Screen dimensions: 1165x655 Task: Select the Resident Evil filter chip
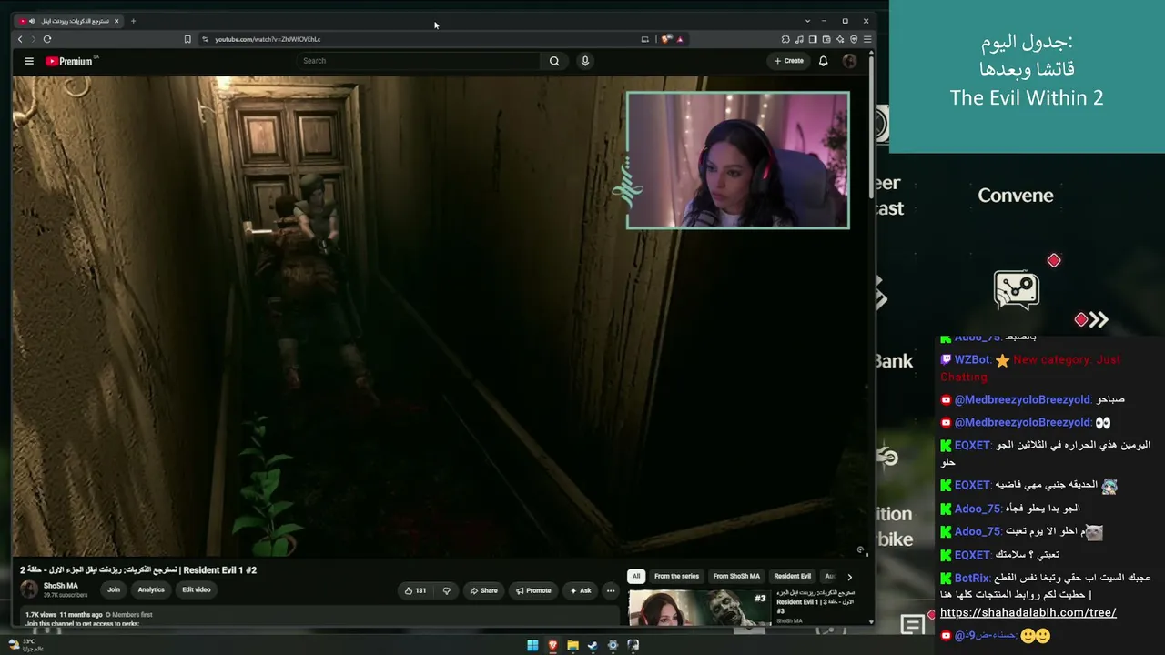click(792, 576)
